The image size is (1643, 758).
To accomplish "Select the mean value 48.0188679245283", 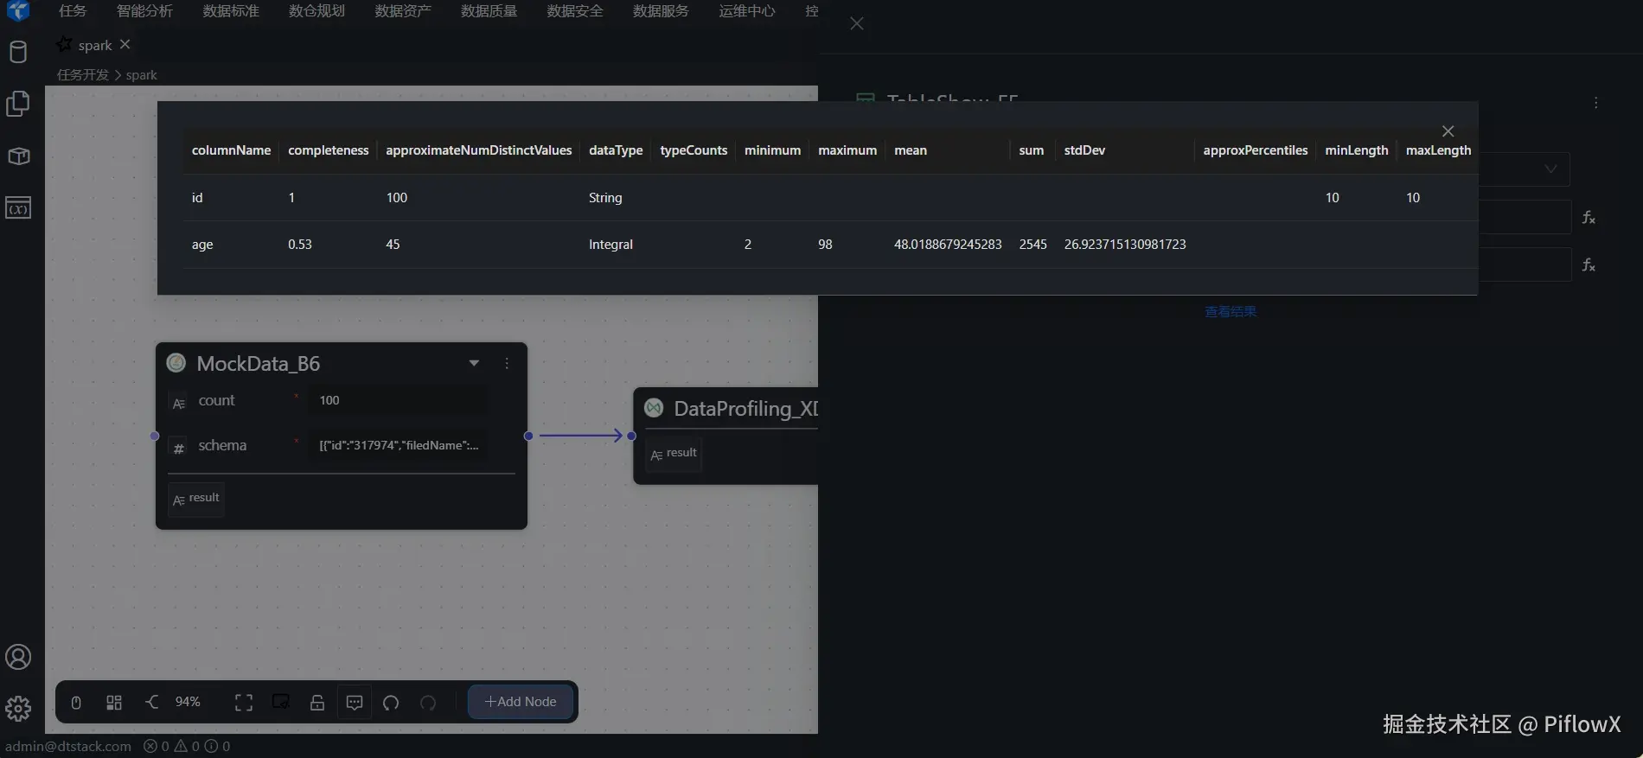I will click(948, 245).
